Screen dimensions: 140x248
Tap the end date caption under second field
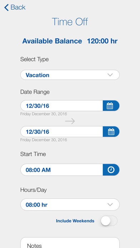point(44,140)
